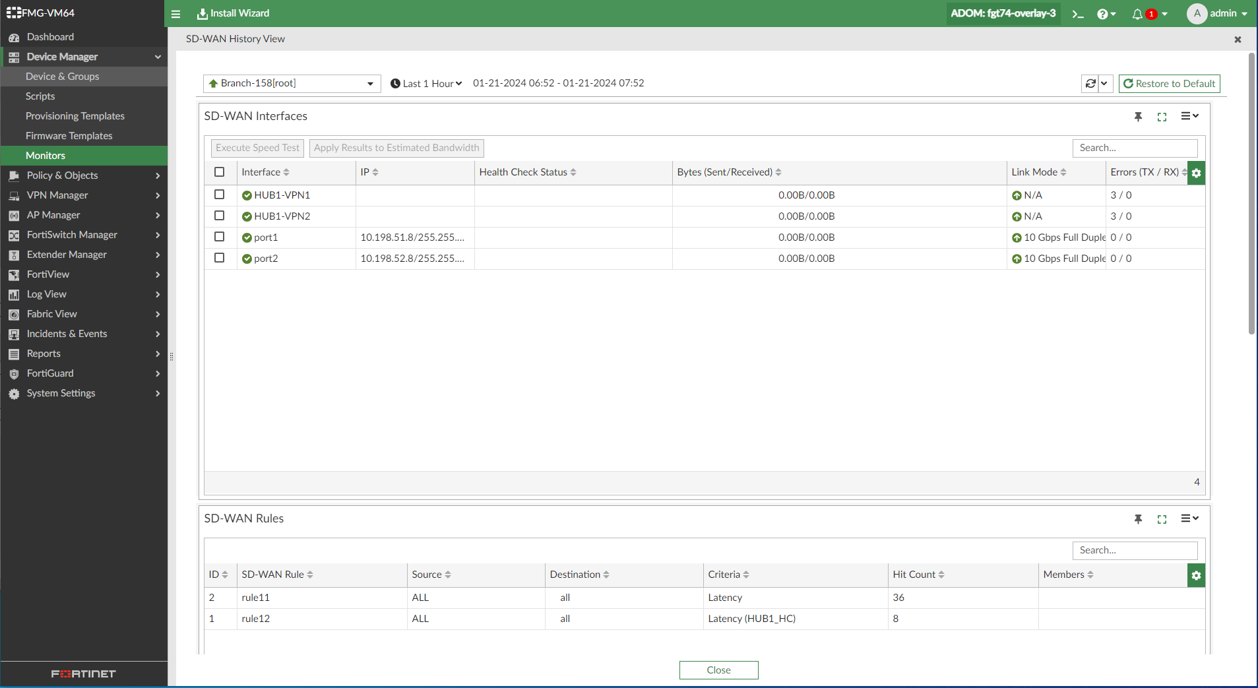Toggle the select-all interfaces header checkbox
Image resolution: width=1258 pixels, height=688 pixels.
[220, 172]
